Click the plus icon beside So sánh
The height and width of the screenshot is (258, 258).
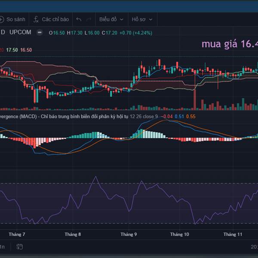(x=1, y=19)
